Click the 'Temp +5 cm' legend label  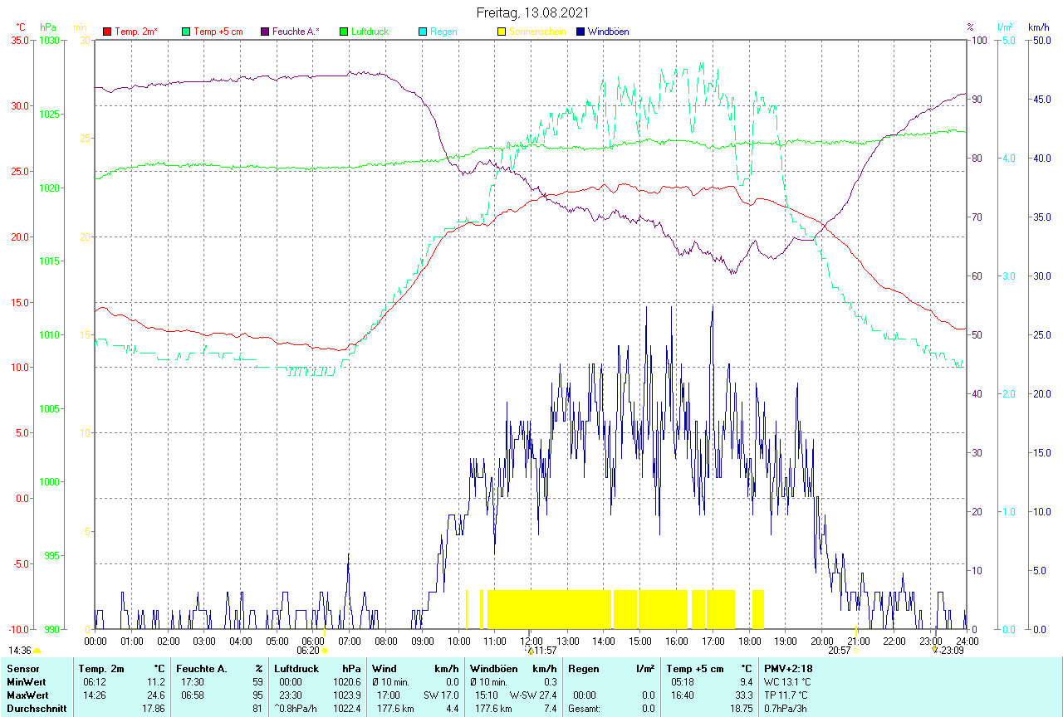point(218,32)
